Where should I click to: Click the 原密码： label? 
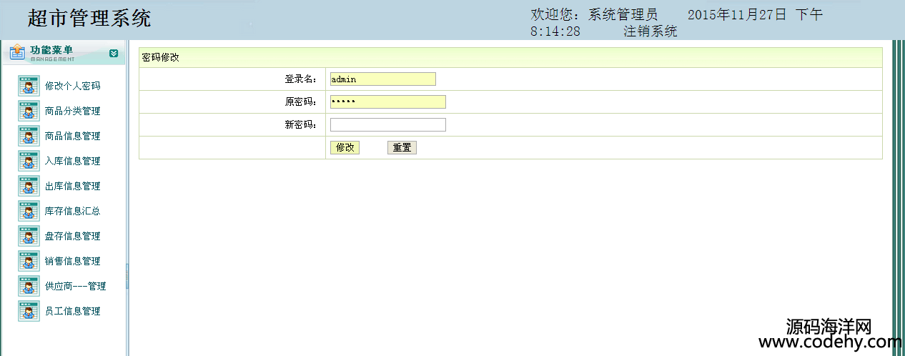[302, 102]
